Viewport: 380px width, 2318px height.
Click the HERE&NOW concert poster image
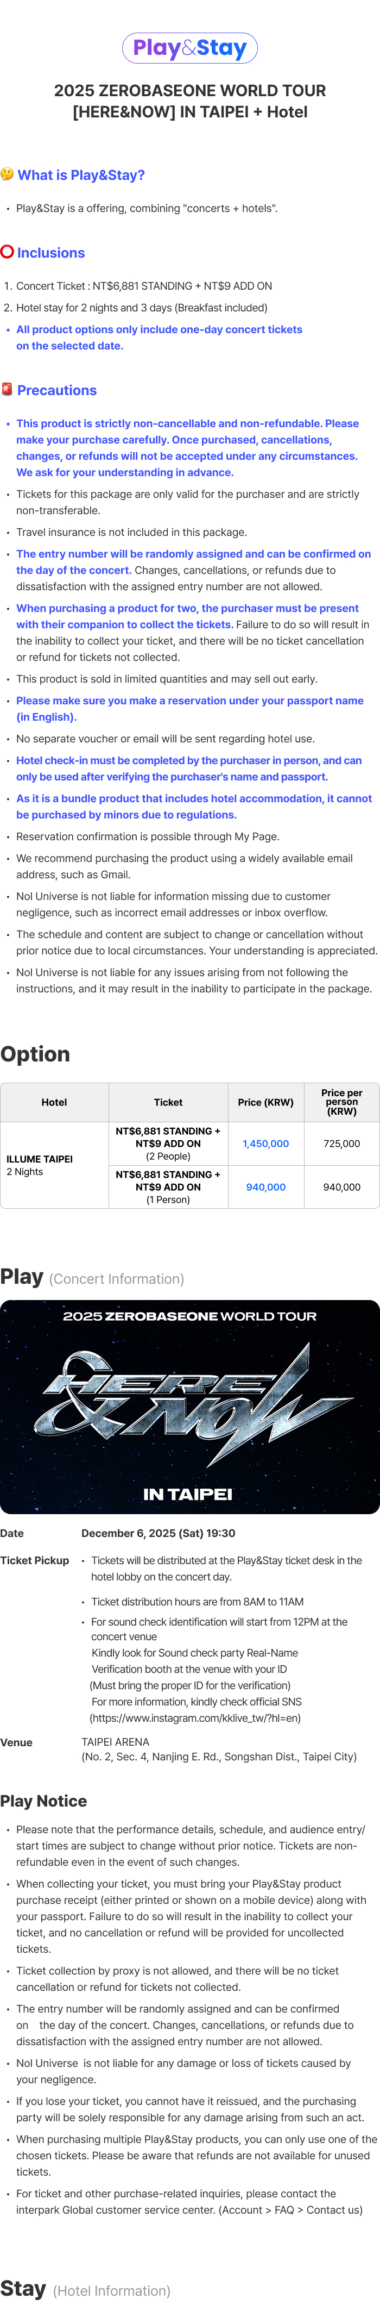pyautogui.click(x=189, y=1407)
